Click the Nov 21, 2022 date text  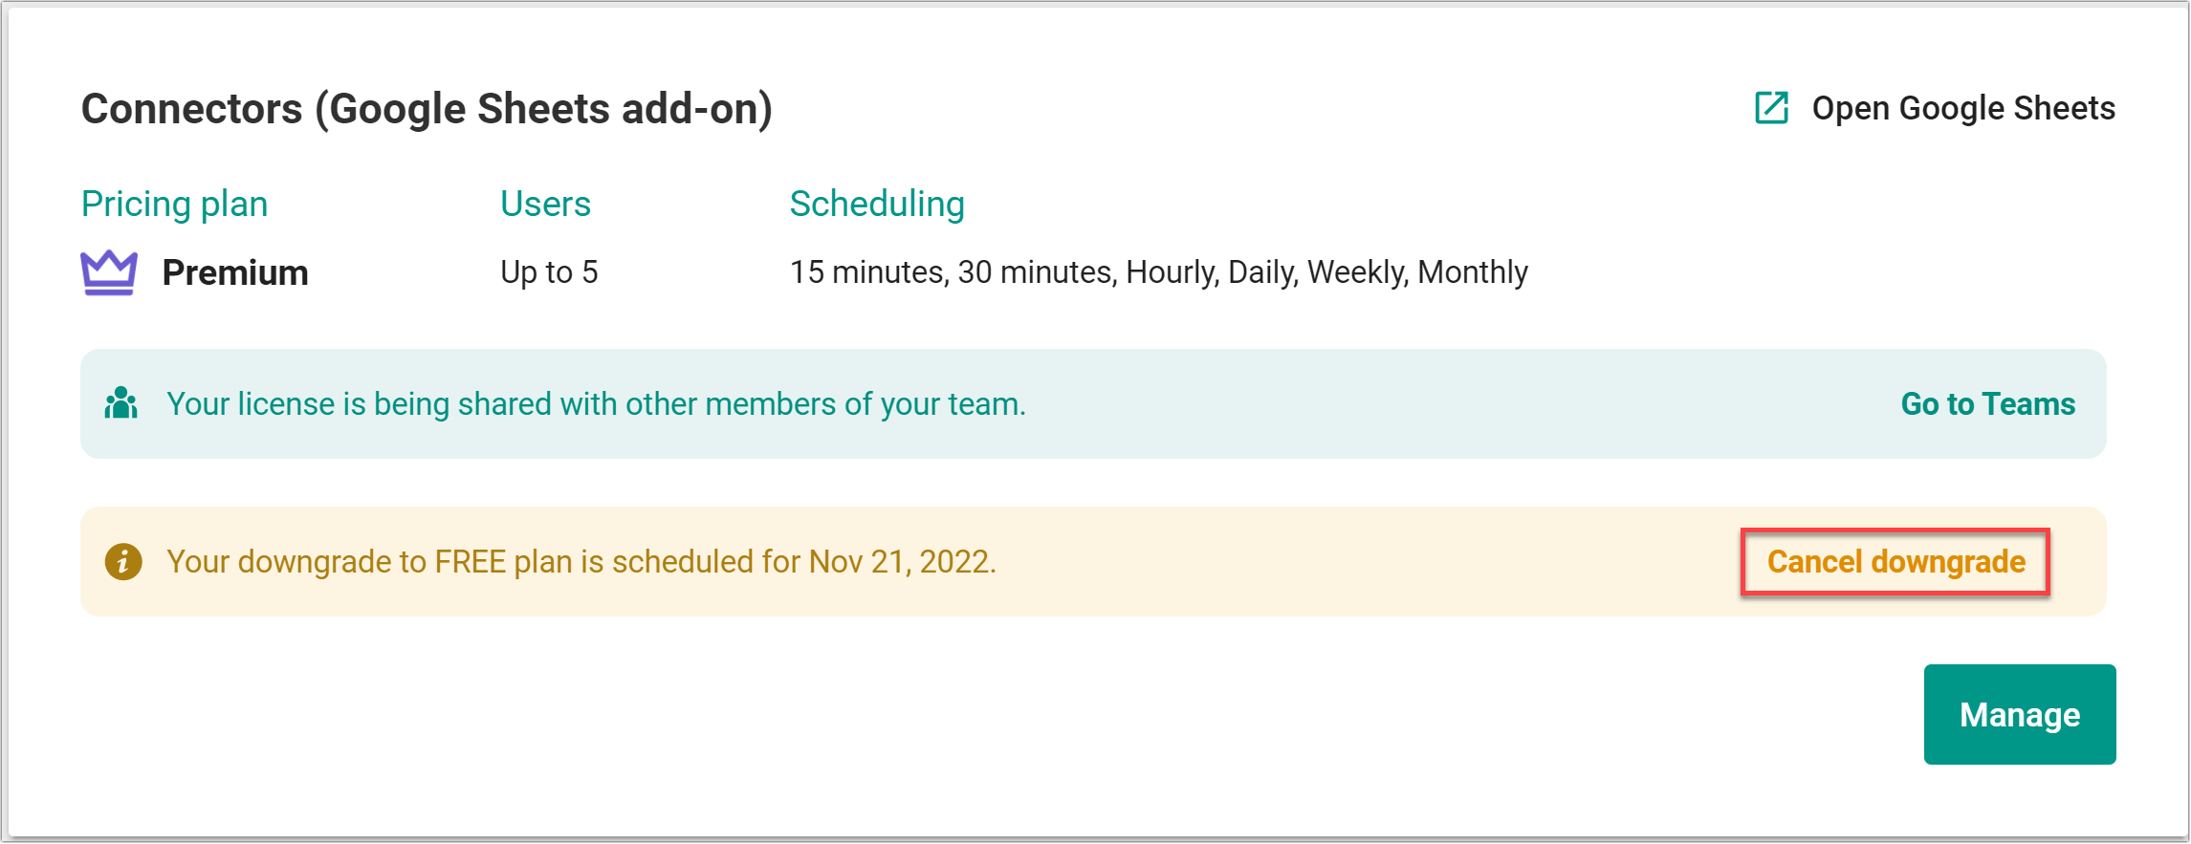pos(902,562)
